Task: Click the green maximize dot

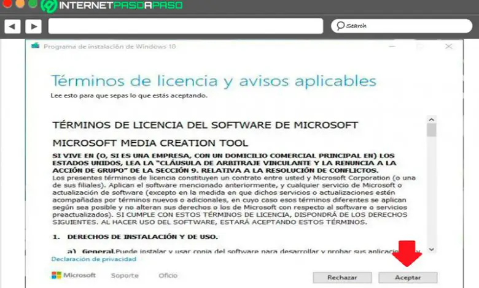Action: (x=33, y=3)
